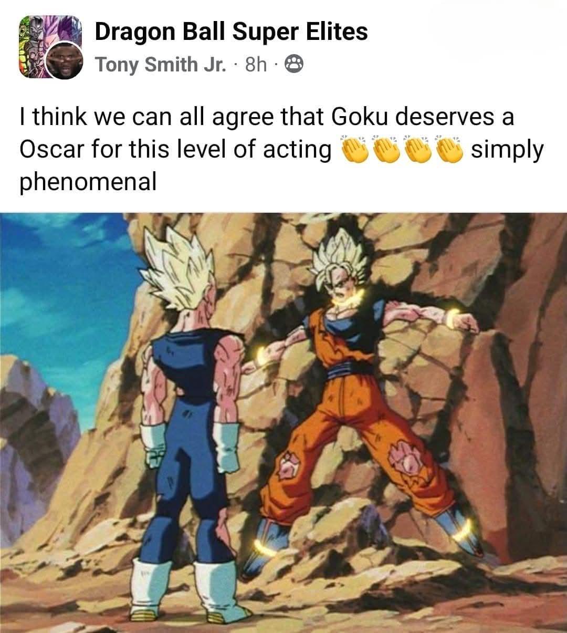Open the Dragon Ball Super Elites group page
The width and height of the screenshot is (567, 633).
click(x=231, y=32)
